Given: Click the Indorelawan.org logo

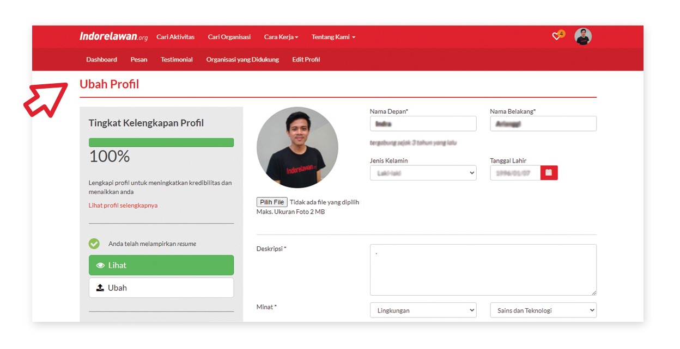Looking at the screenshot, I should 113,37.
